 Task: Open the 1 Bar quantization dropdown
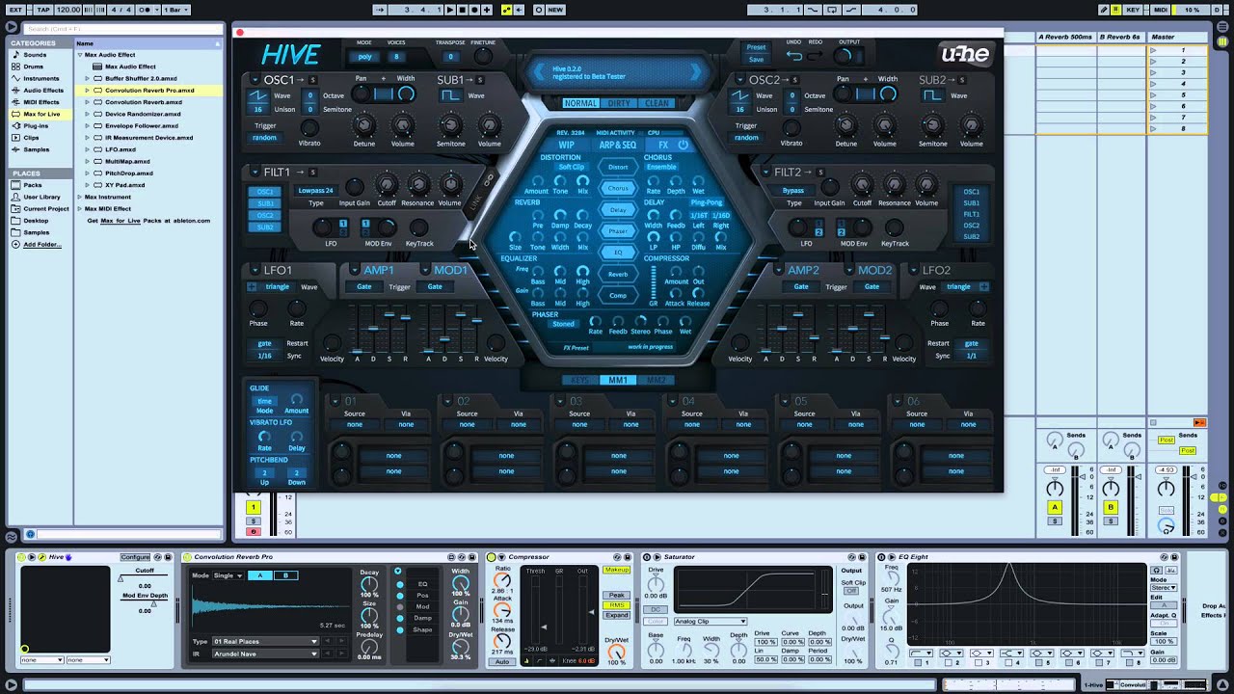tap(174, 10)
